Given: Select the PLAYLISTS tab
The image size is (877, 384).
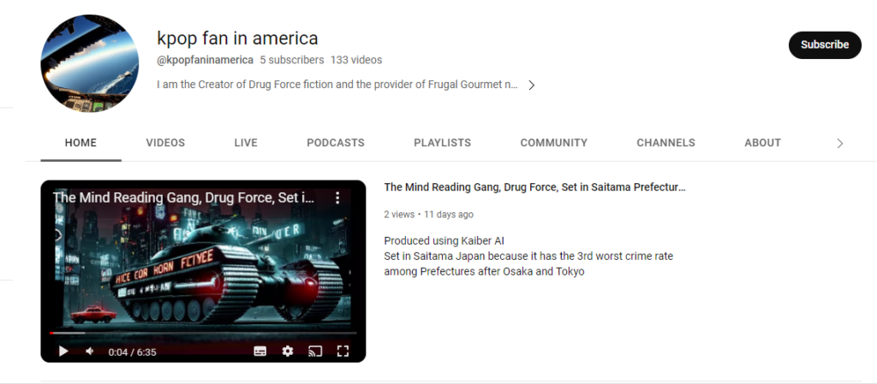Looking at the screenshot, I should point(443,143).
